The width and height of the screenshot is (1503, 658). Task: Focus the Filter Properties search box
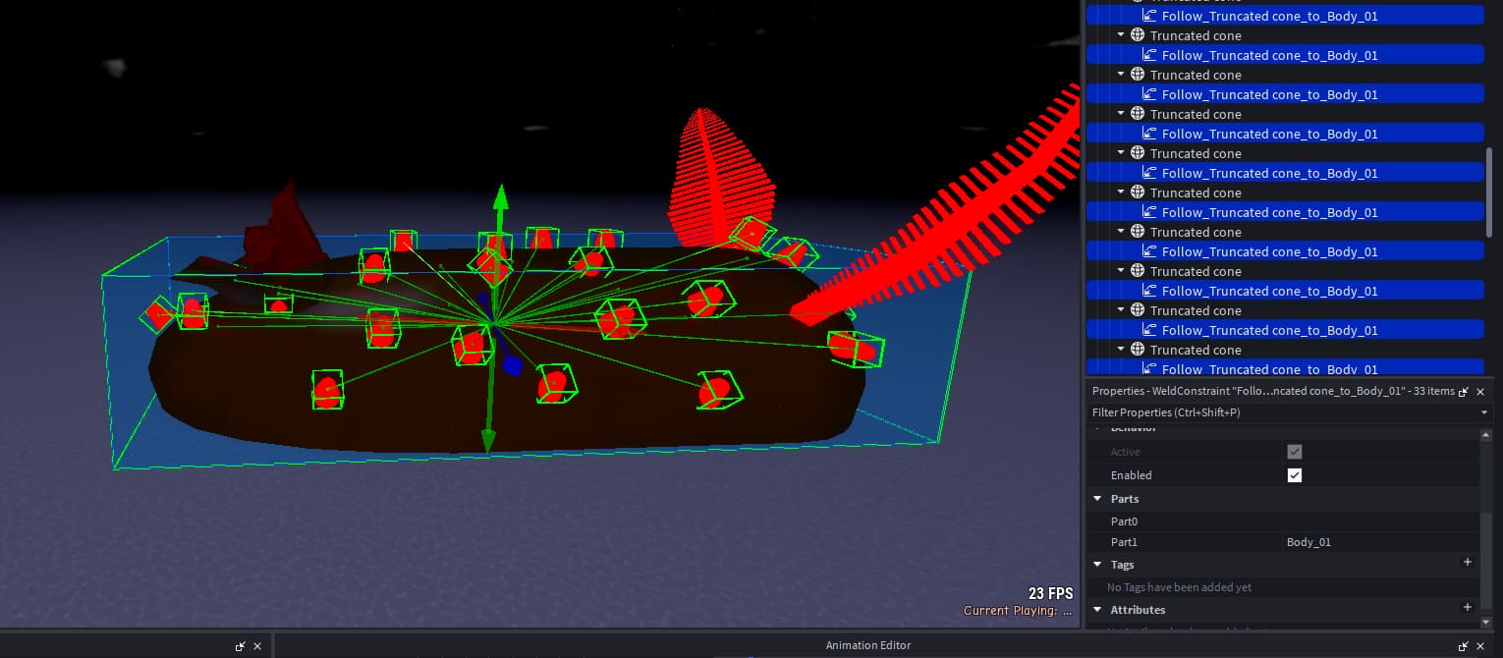point(1282,412)
